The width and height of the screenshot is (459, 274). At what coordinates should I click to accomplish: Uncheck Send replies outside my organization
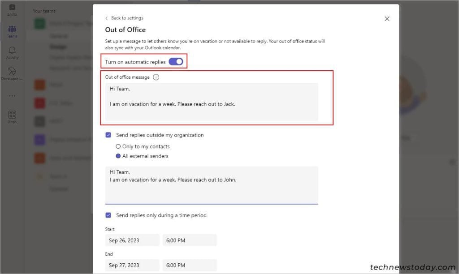tap(108, 135)
